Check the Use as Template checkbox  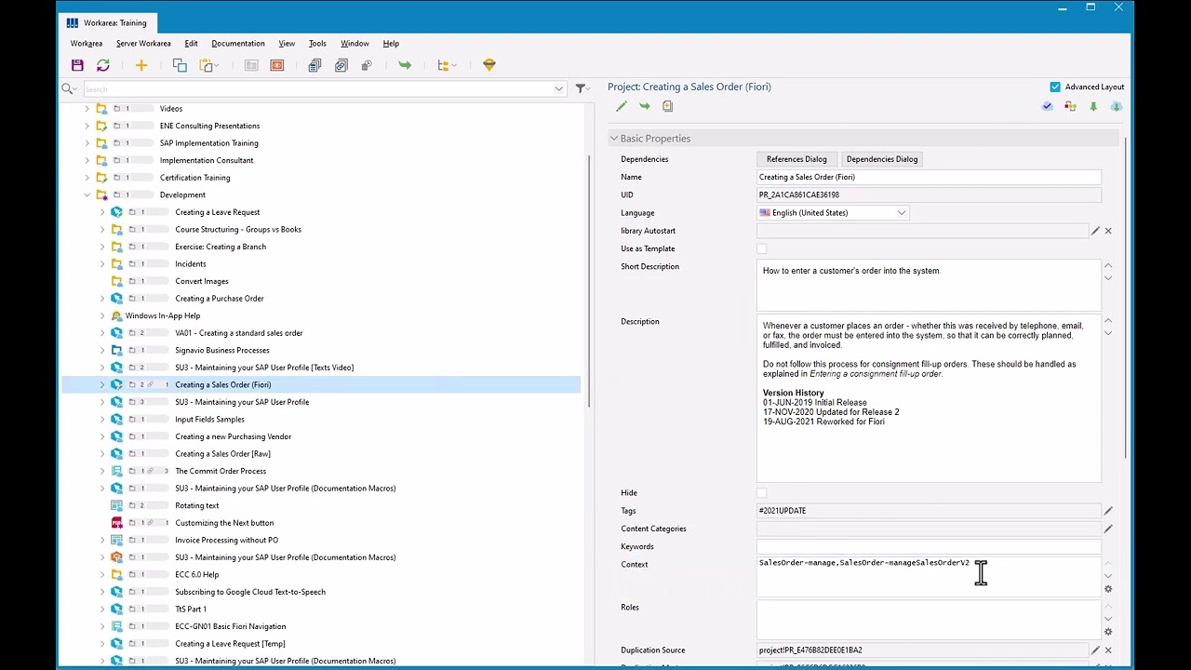tap(762, 248)
